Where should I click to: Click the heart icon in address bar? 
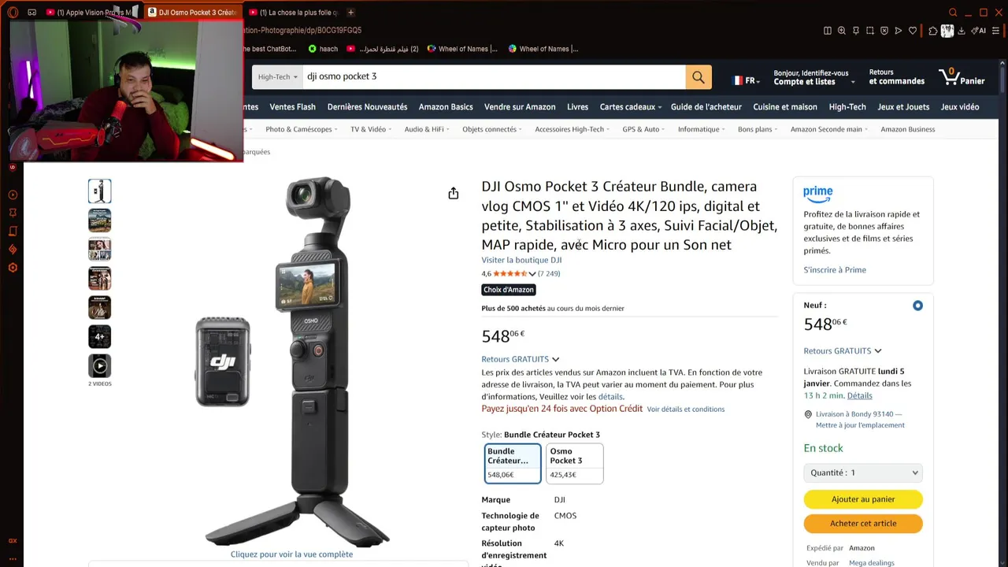point(913,31)
